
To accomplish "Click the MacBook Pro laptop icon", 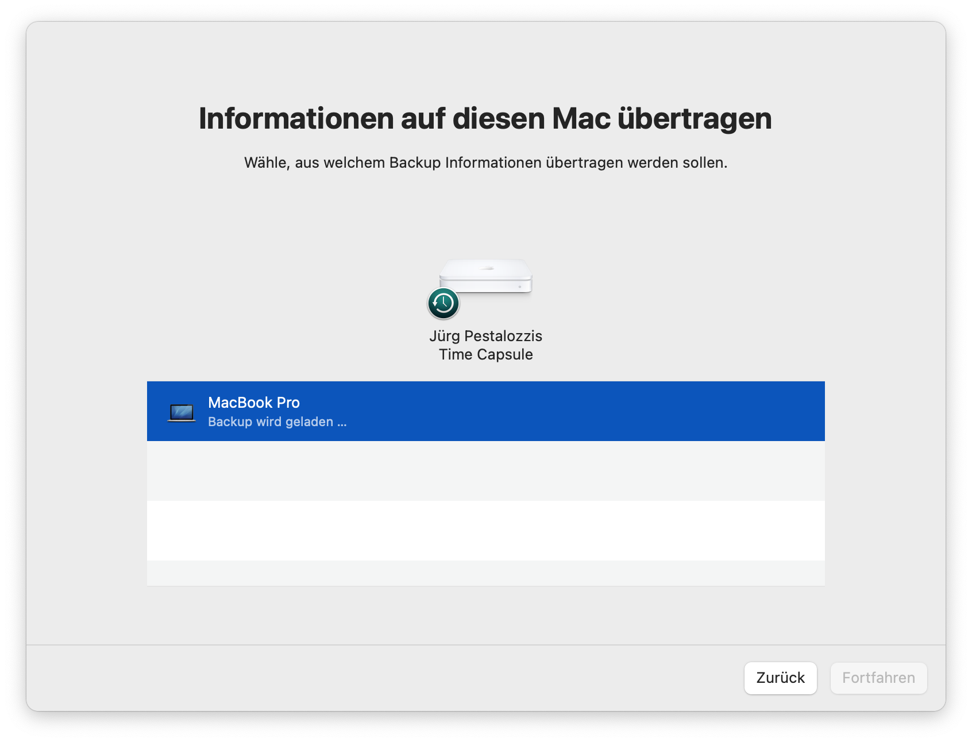I will pos(182,412).
